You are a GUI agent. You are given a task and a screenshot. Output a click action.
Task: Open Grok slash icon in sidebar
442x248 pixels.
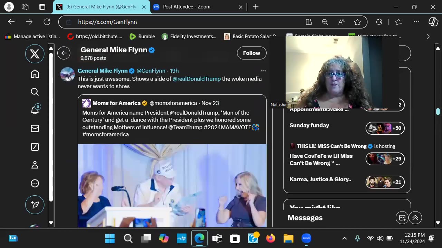click(x=35, y=147)
